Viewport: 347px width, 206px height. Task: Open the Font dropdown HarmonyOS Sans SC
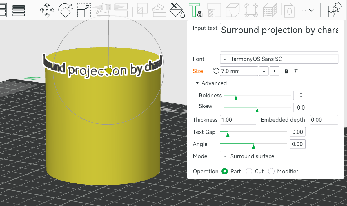tap(279, 59)
